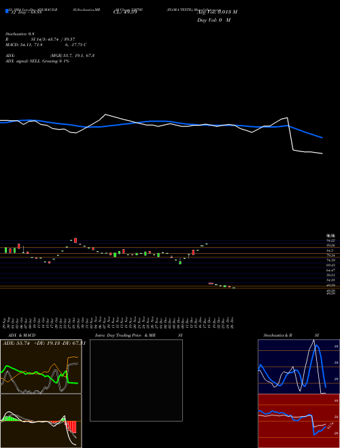The height and width of the screenshot is (448, 340).
Task: Click the '(MGR) 55.7, 19.1, 67.3' ADX values
Action: click(72, 56)
